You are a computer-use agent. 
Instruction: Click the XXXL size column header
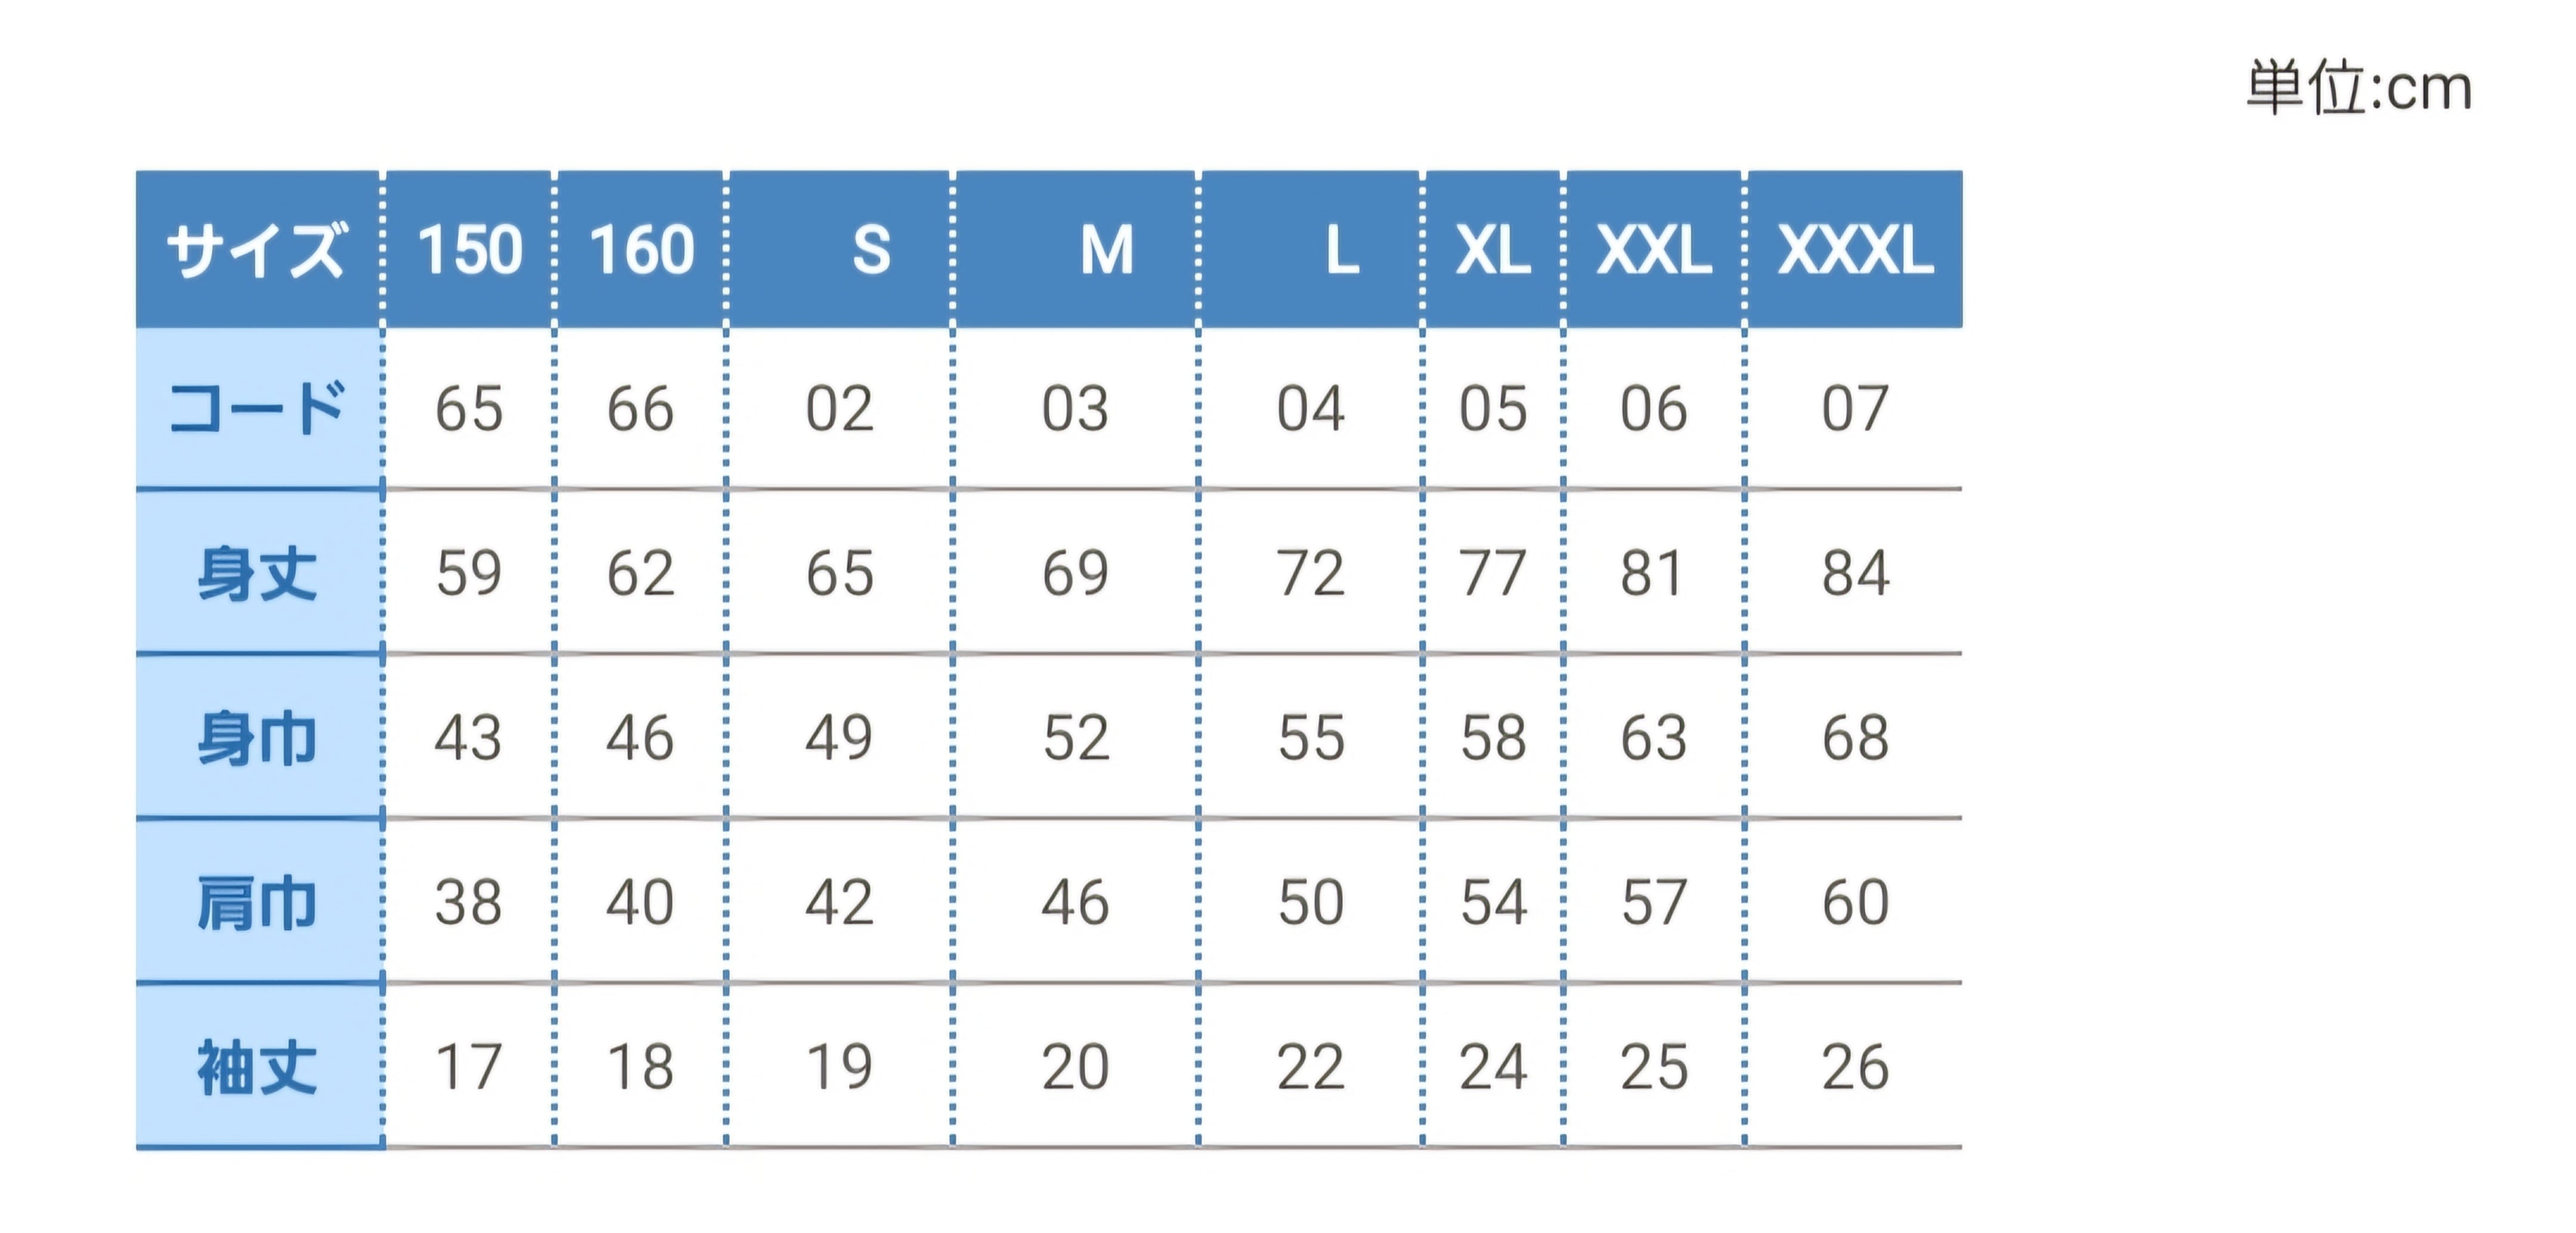click(1855, 250)
